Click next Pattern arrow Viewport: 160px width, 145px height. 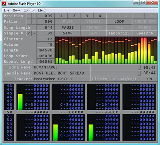(x=34, y=22)
